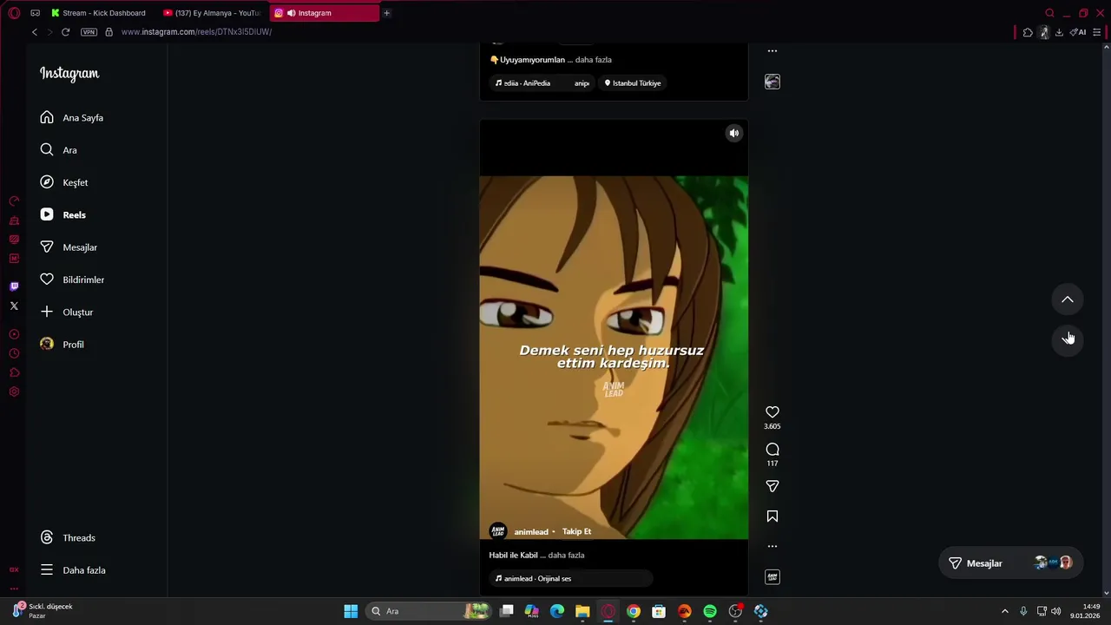Click the Istanbul Türkiye location tag
The width and height of the screenshot is (1111, 625).
(x=633, y=83)
